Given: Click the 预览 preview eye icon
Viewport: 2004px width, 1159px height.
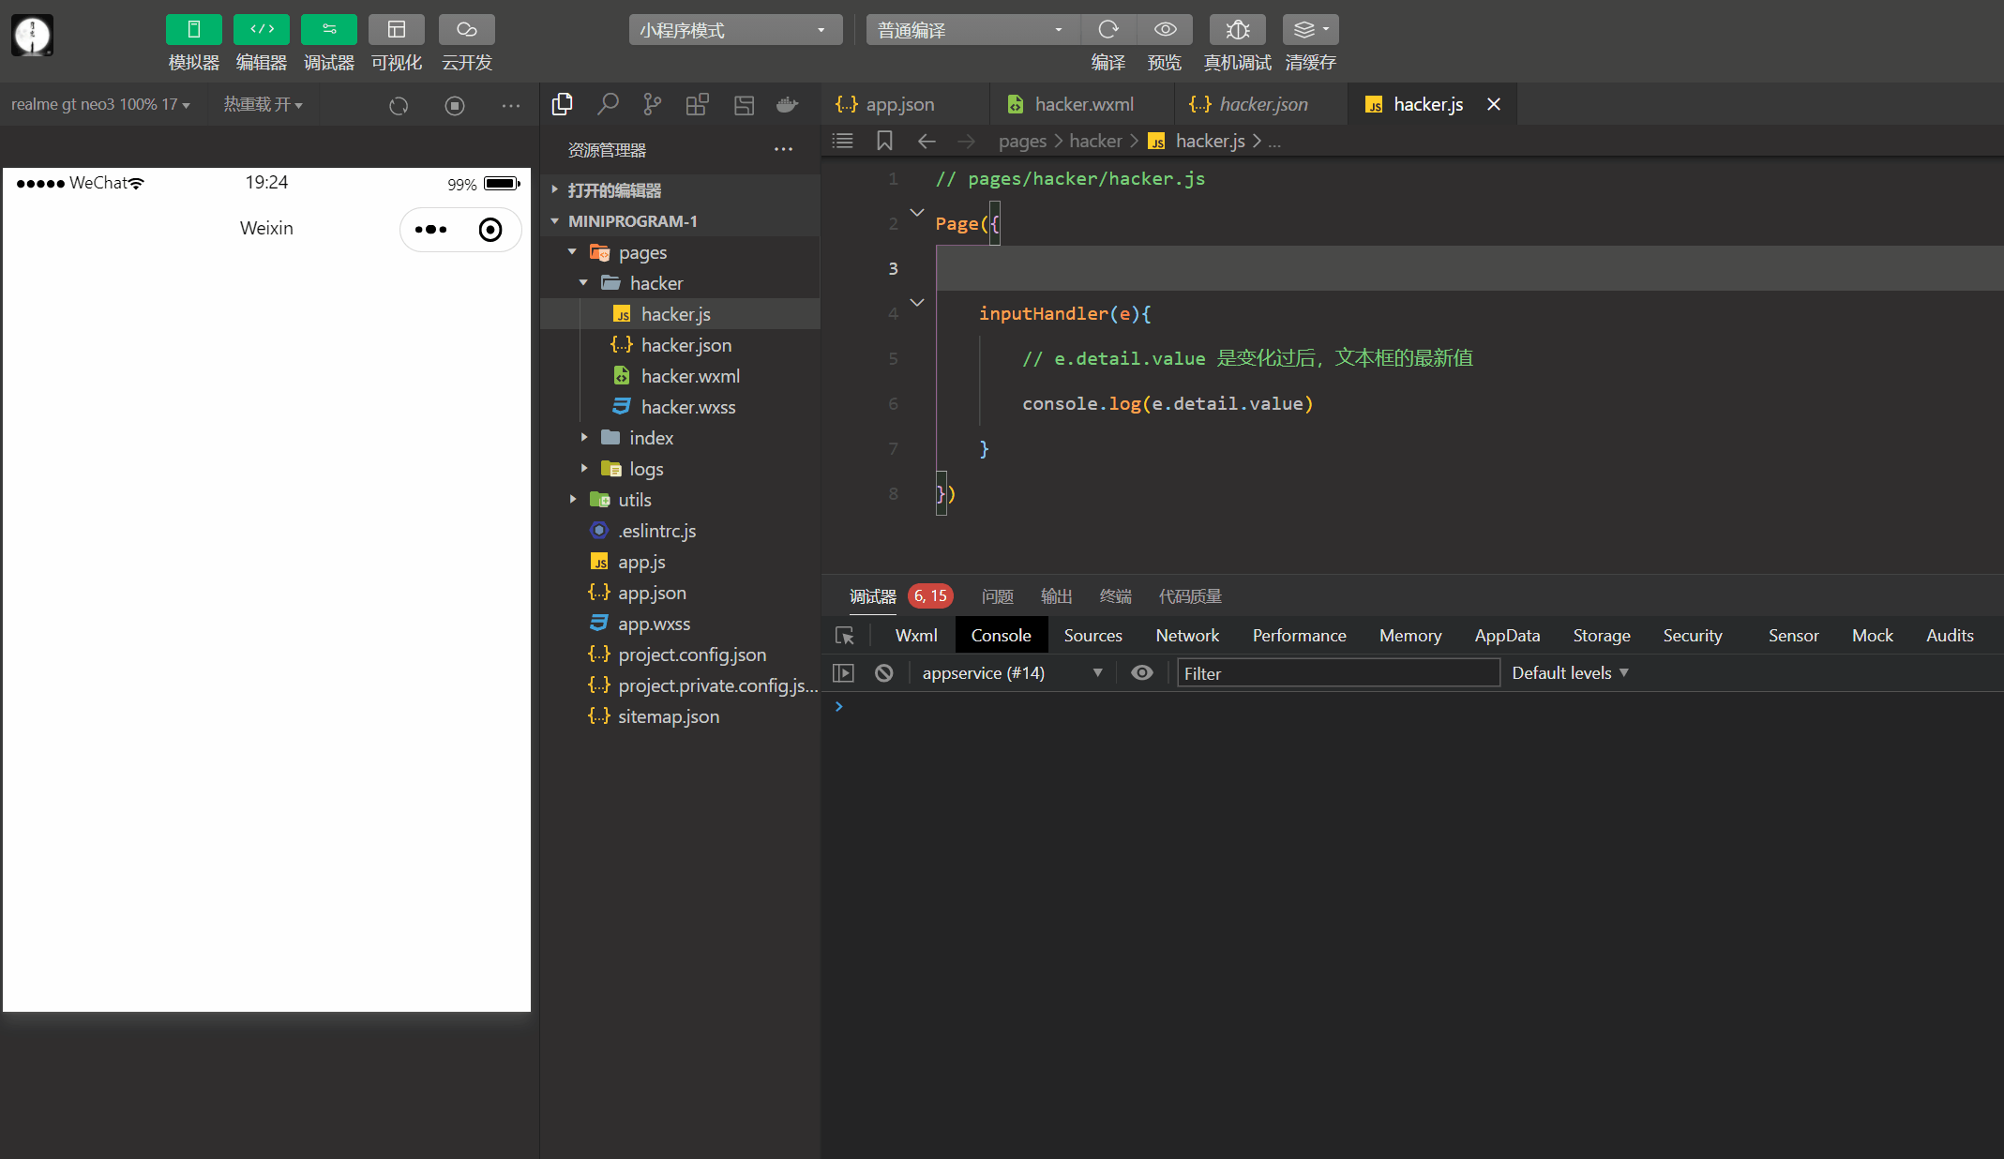Looking at the screenshot, I should [x=1165, y=30].
